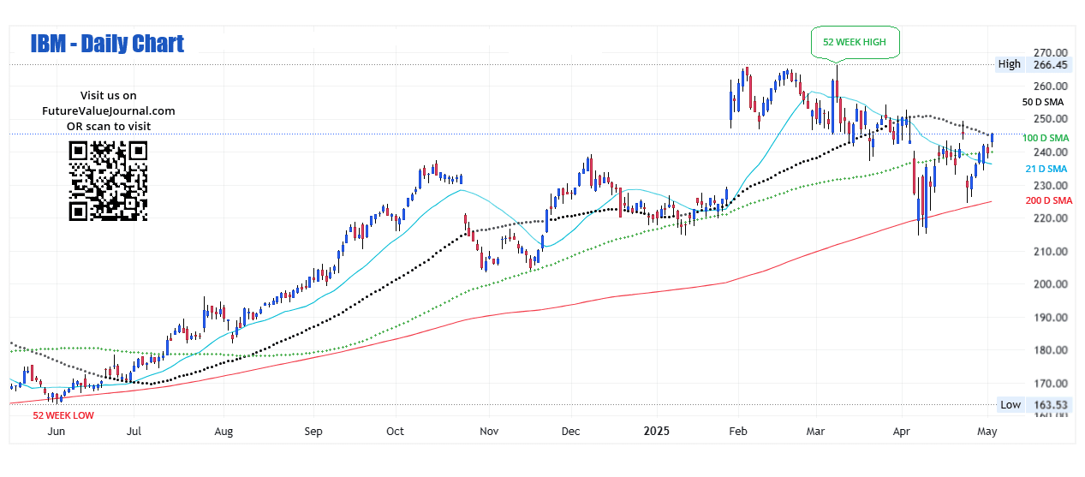Click the High 266.45 price label

point(1033,64)
